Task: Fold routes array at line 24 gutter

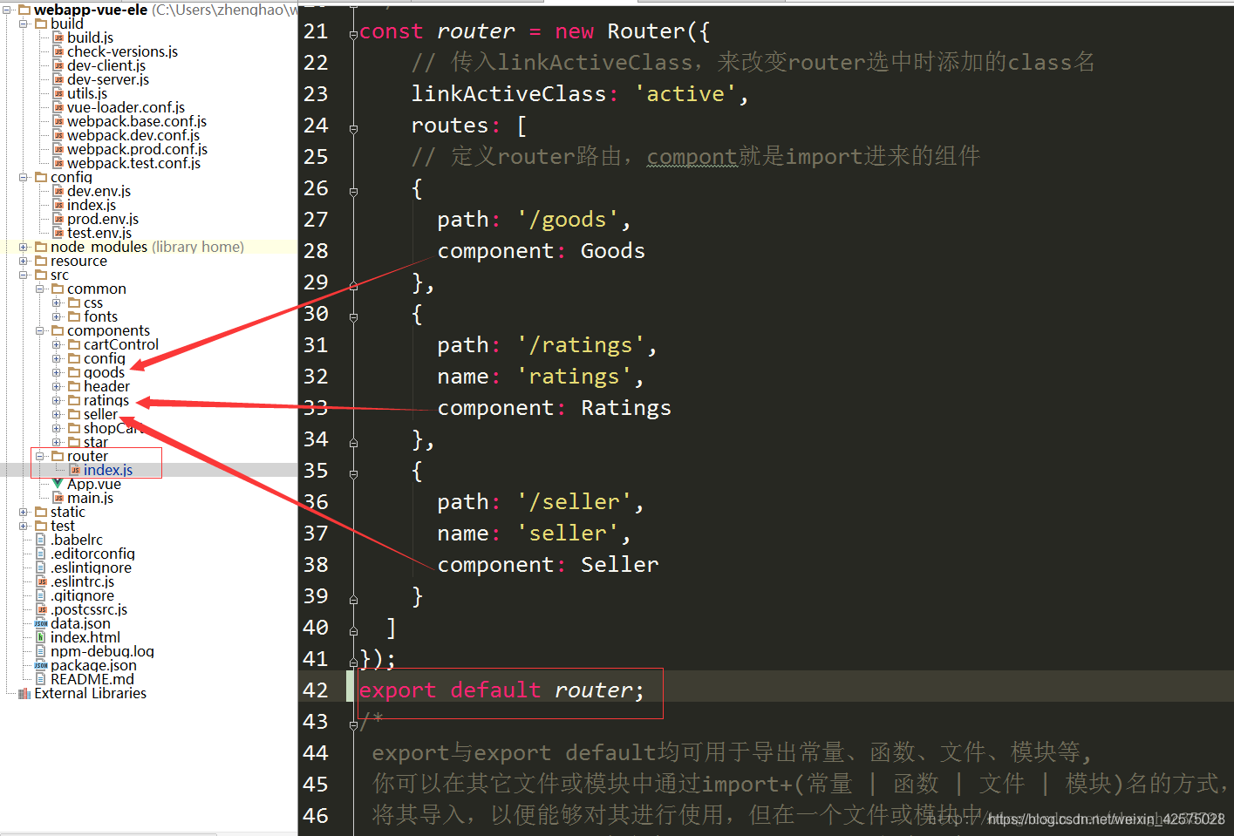Action: pos(353,129)
